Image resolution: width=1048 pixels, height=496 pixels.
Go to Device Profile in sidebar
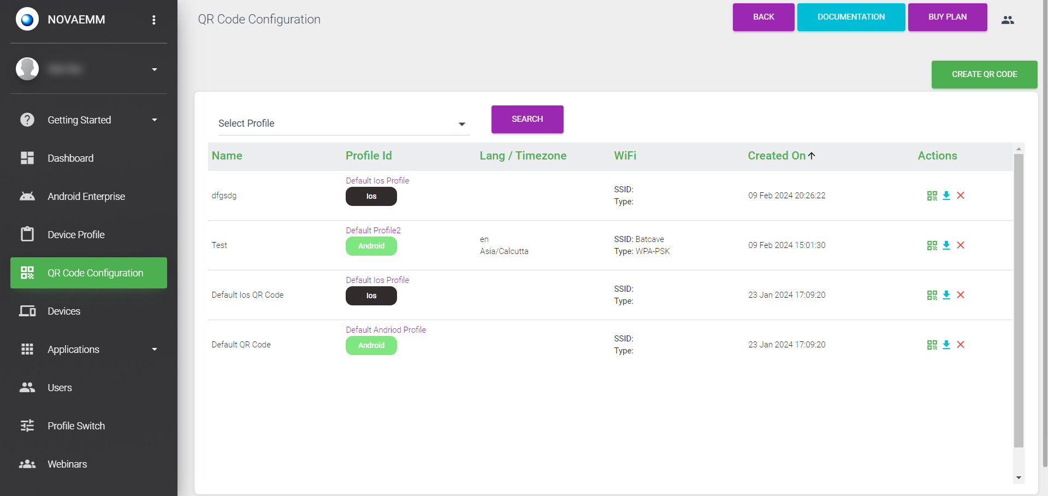[x=76, y=234]
